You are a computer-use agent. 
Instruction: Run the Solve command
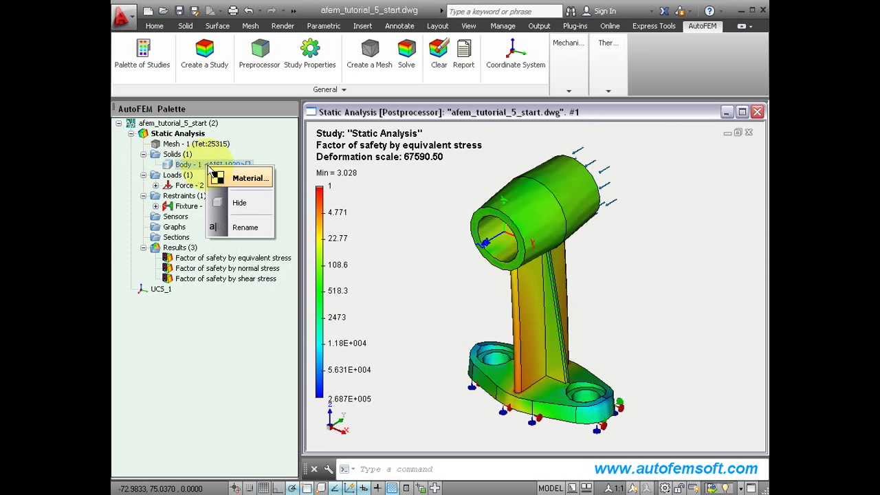406,54
